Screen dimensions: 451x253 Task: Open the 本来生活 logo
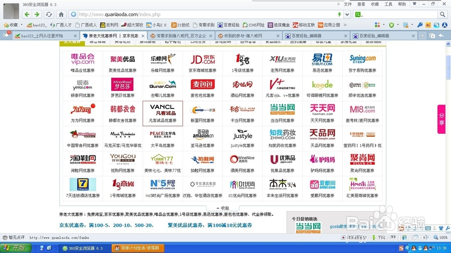(x=282, y=185)
